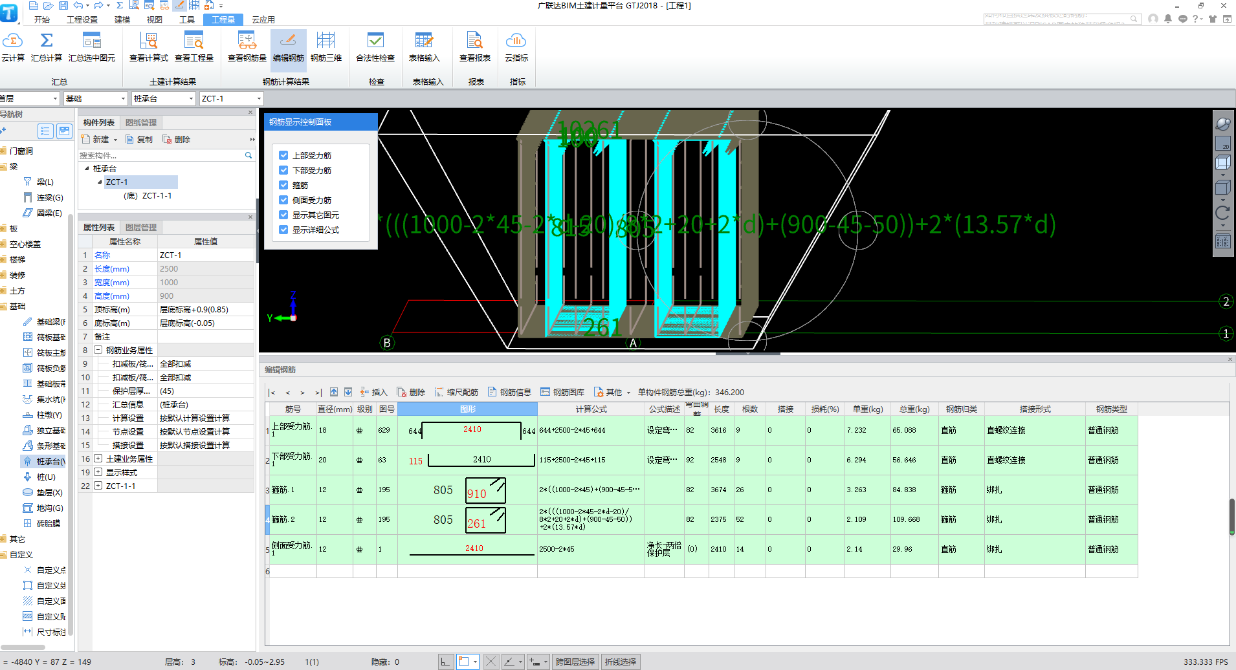1236x670 pixels.
Task: Click 跨图层选择 button in status bar
Action: click(575, 662)
